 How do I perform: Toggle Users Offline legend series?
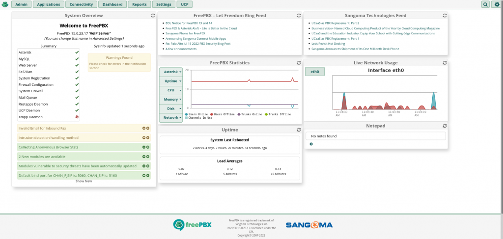click(x=223, y=114)
